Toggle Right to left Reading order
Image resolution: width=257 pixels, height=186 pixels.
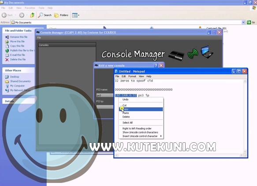[141, 128]
